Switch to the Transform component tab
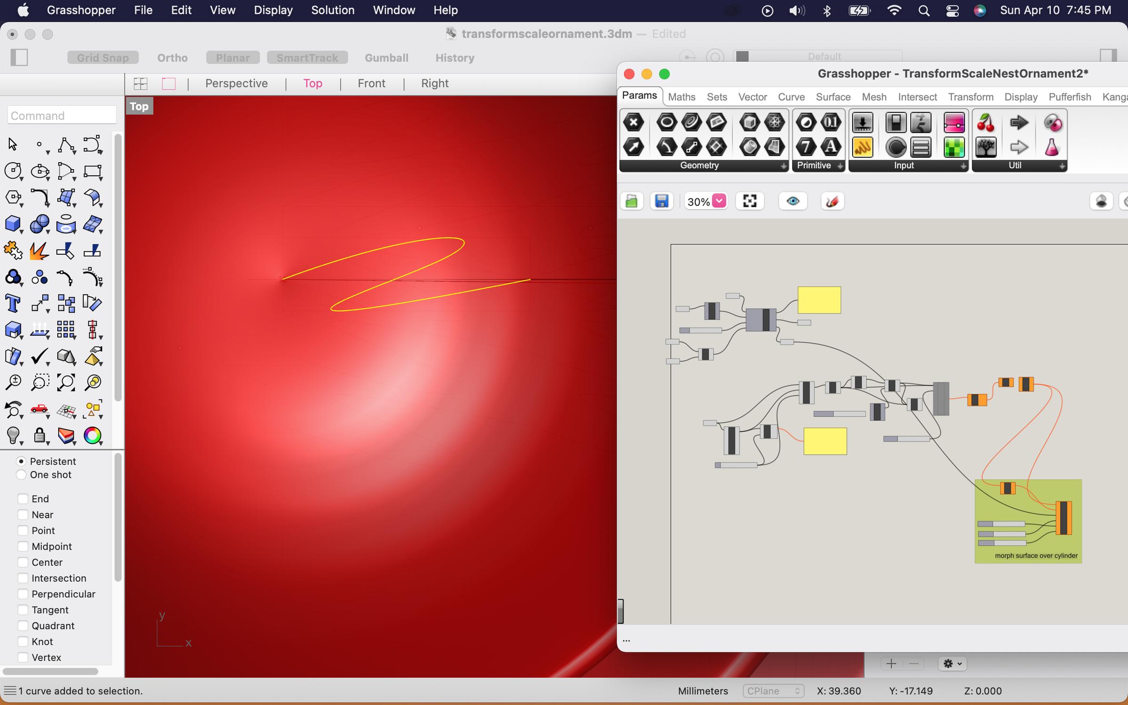Image resolution: width=1128 pixels, height=705 pixels. point(970,97)
